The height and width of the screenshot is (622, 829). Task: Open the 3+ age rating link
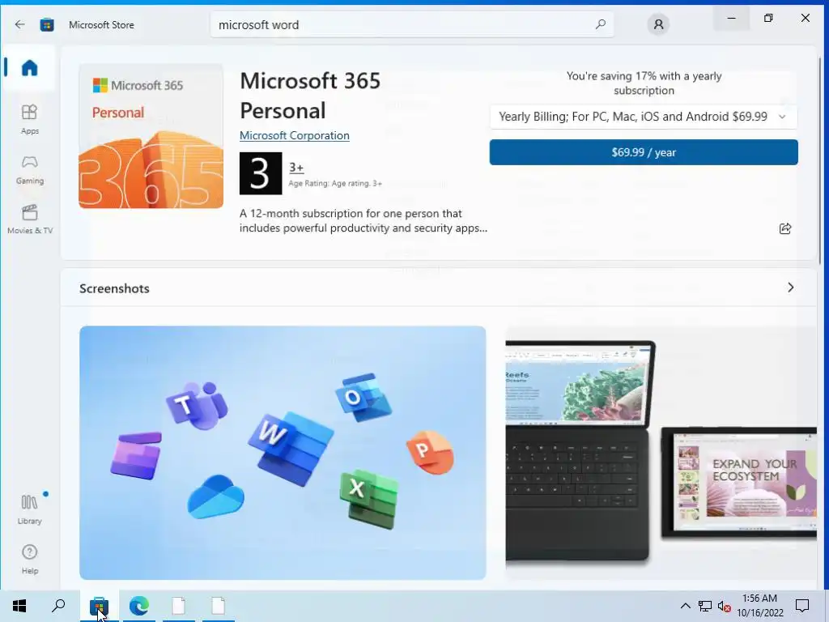[x=296, y=168]
